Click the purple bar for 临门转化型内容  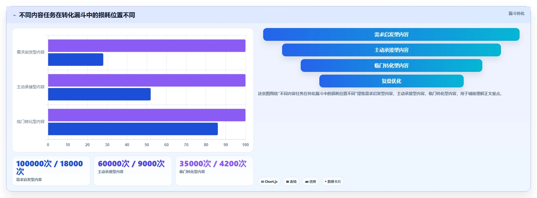147,115
